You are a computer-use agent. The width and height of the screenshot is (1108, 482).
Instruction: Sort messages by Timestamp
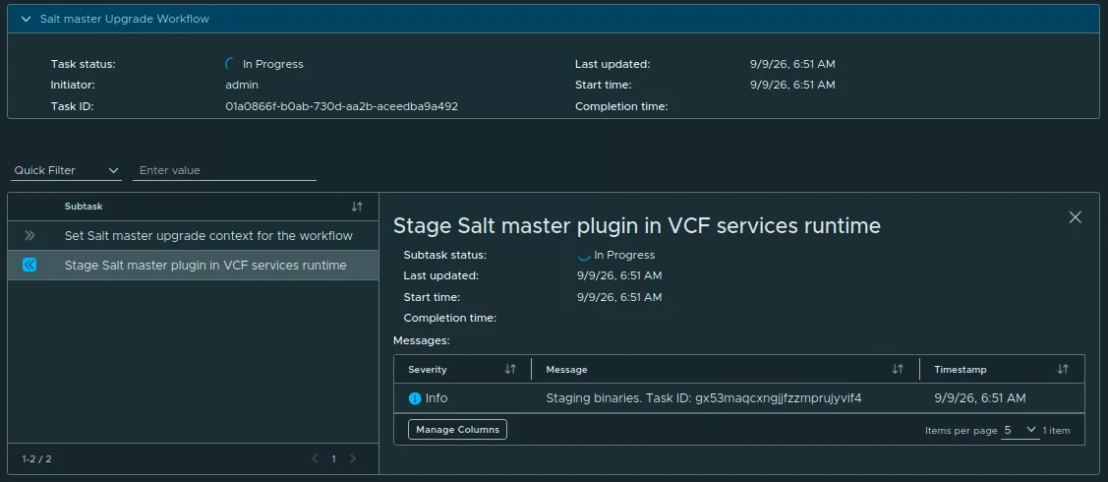(x=1063, y=369)
